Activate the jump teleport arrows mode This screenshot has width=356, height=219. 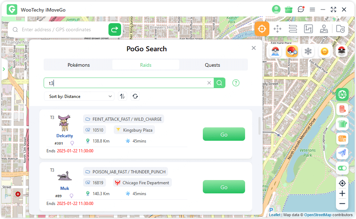tap(277, 29)
